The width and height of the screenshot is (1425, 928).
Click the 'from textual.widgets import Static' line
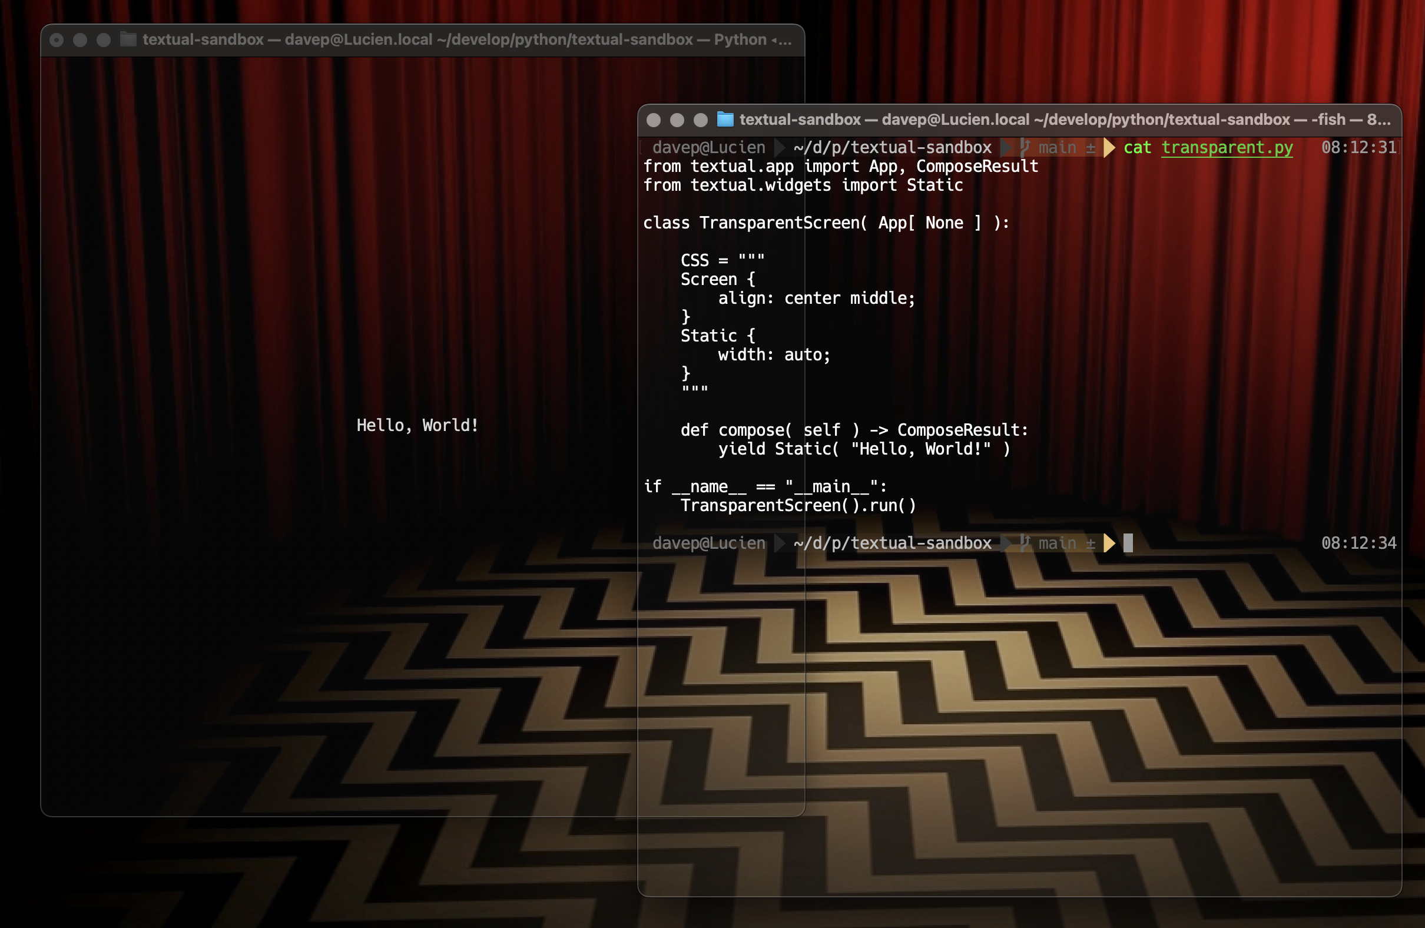pos(803,185)
